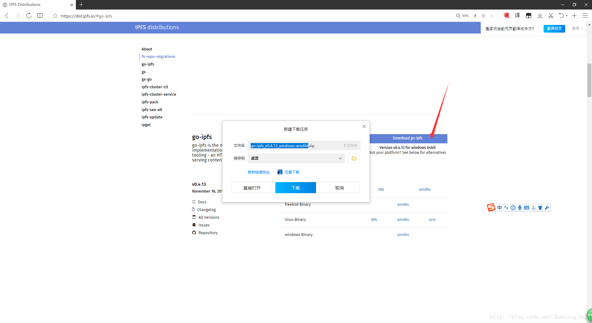Open the red extension icon in toolbar

(x=506, y=15)
